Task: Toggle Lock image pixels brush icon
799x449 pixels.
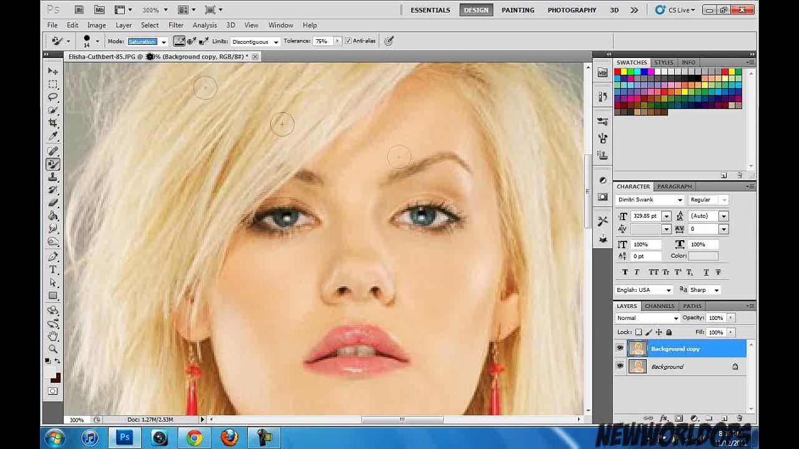Action: coord(649,332)
